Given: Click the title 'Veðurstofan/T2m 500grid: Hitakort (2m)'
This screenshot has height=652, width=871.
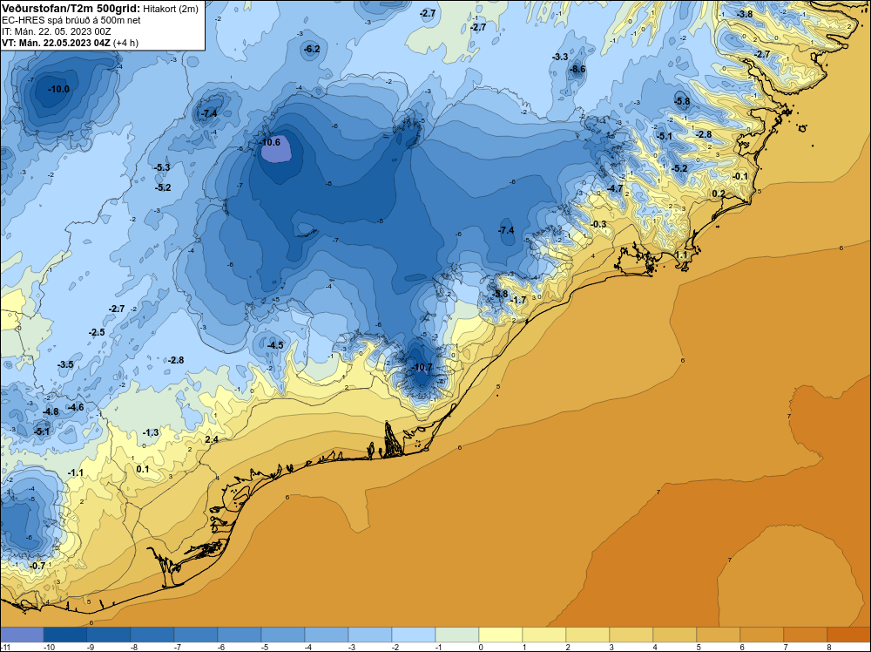Looking at the screenshot, I should click(x=100, y=9).
